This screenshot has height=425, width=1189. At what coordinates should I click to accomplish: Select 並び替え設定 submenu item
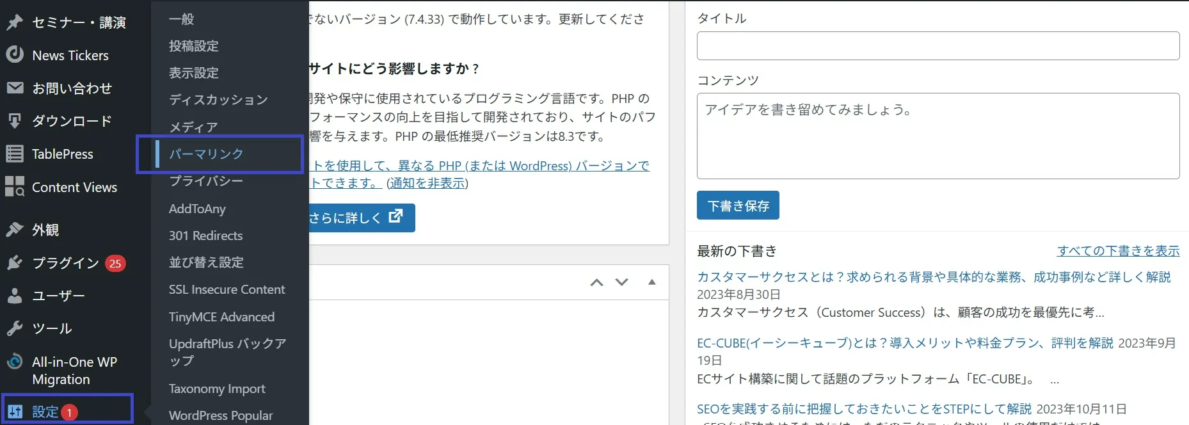click(x=206, y=262)
